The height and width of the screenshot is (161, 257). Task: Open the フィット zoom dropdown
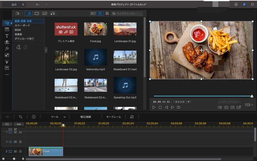182,102
